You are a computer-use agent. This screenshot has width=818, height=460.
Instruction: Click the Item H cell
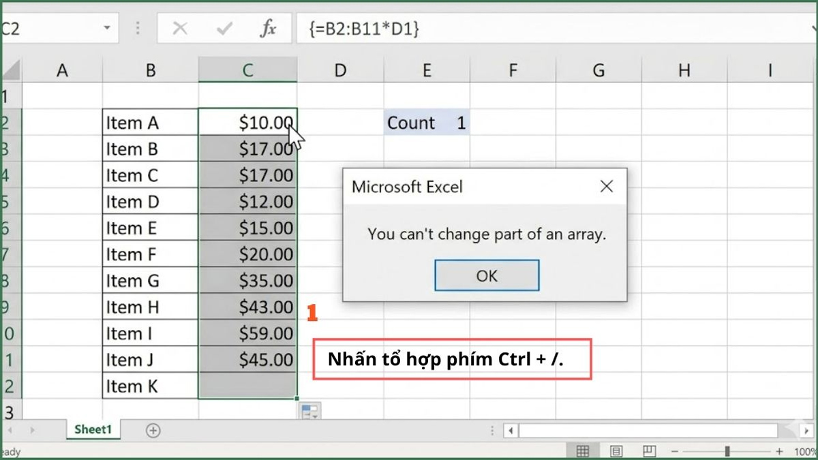[151, 307]
